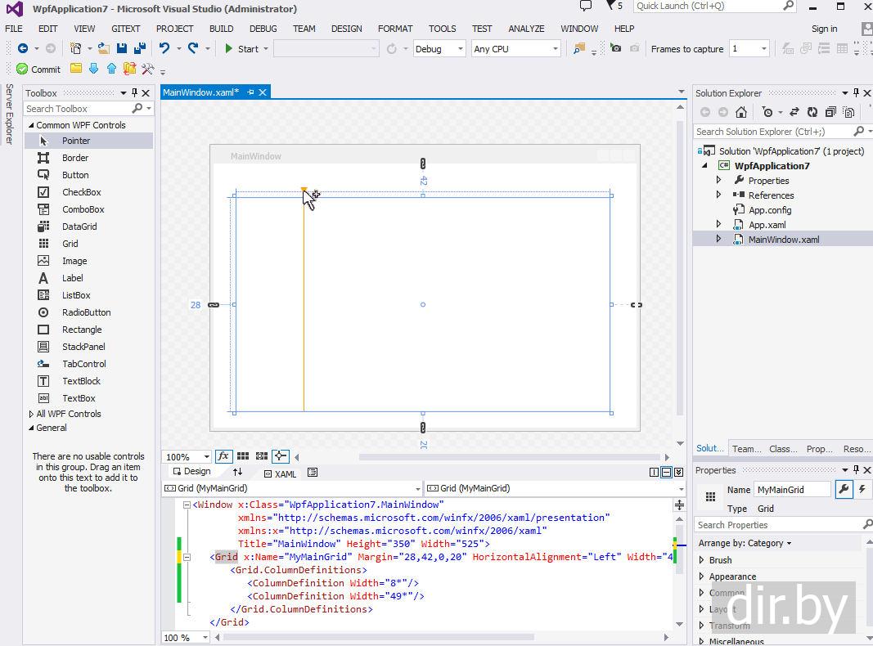This screenshot has width=873, height=646.
Task: Select the CheckBox control in Toolbox
Action: (81, 192)
